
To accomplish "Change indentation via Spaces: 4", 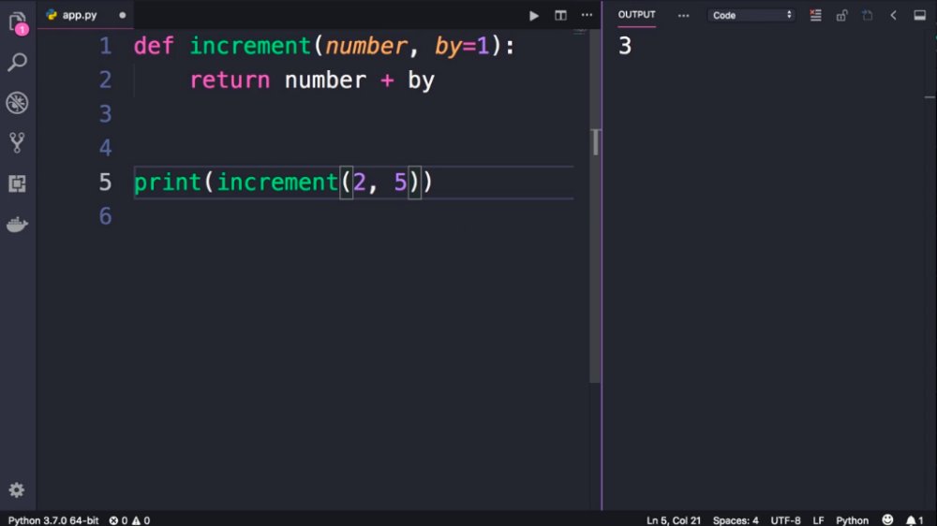I will 736,520.
